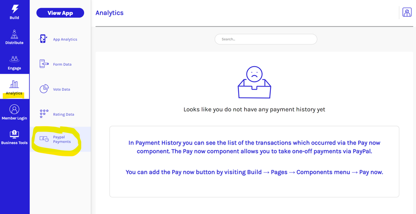Click the empty inbox sad face illustration

[254, 82]
